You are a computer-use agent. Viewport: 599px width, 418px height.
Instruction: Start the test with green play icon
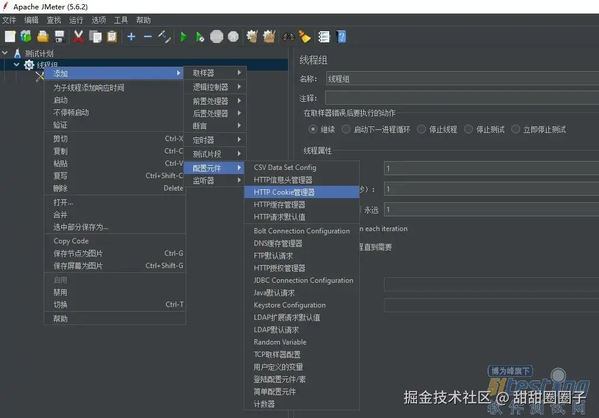pyautogui.click(x=183, y=37)
